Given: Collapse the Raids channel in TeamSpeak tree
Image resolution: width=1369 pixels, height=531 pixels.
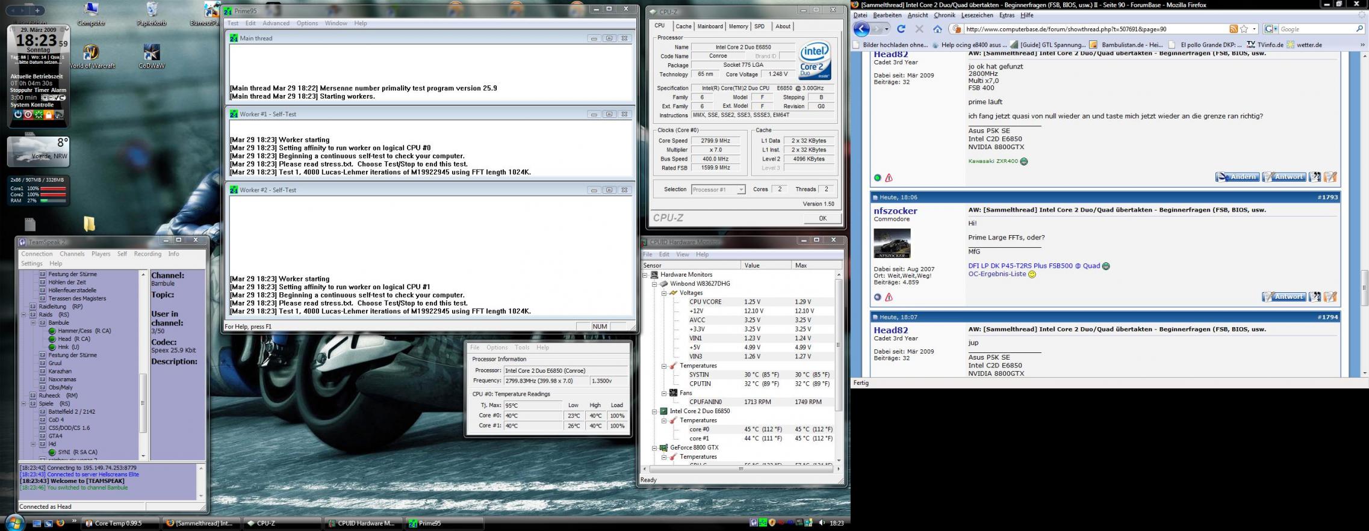Looking at the screenshot, I should [x=24, y=315].
